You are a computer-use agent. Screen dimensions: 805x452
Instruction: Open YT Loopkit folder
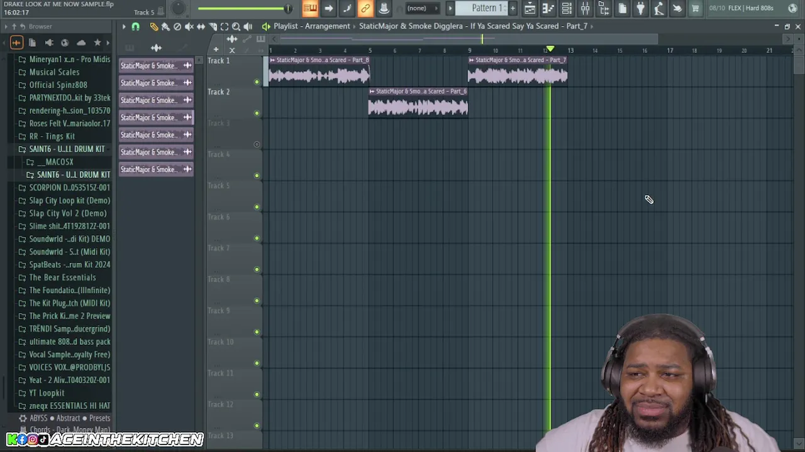(47, 393)
